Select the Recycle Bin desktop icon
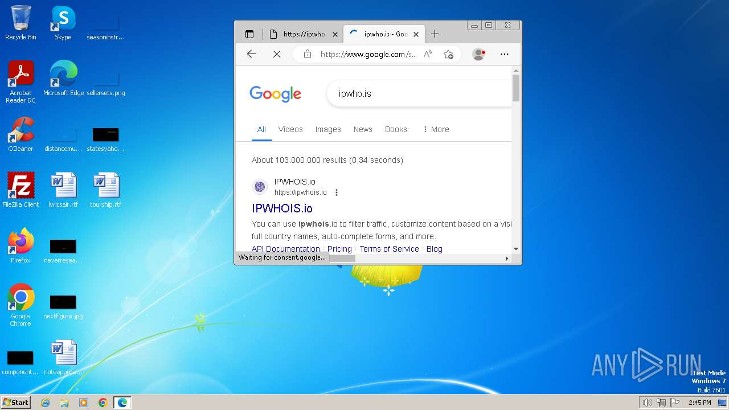The image size is (729, 410). [x=21, y=23]
